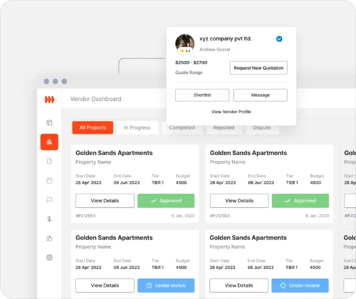Open the dollar sign payments icon
The height and width of the screenshot is (299, 356).
point(49,219)
